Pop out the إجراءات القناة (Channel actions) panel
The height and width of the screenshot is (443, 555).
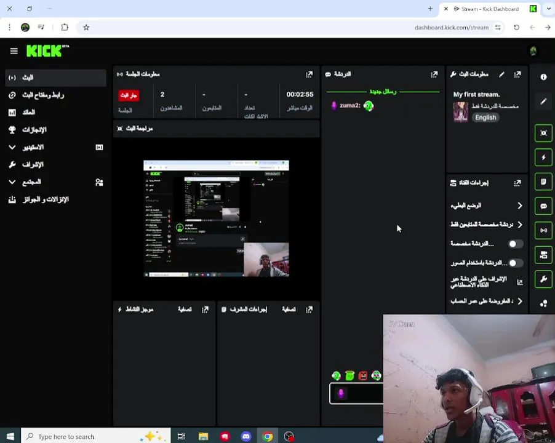[x=517, y=183]
